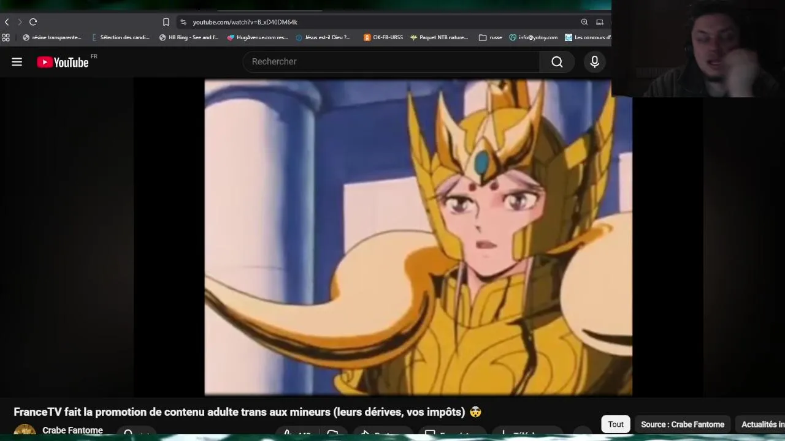Screen dimensions: 785x441
Task: Open the 'Jésus est-il Dieu ?...' bookmark
Action: (323, 37)
